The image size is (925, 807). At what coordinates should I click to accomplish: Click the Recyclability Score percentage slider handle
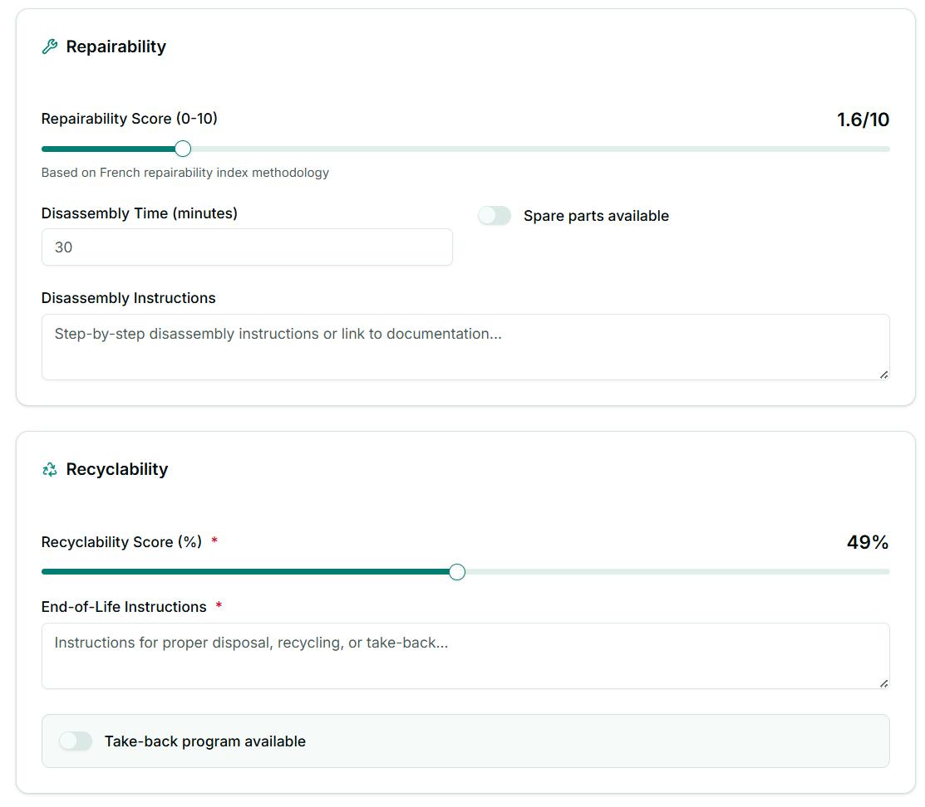456,571
